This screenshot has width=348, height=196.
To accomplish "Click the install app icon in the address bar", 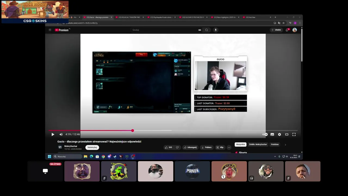I will [x=275, y=23].
